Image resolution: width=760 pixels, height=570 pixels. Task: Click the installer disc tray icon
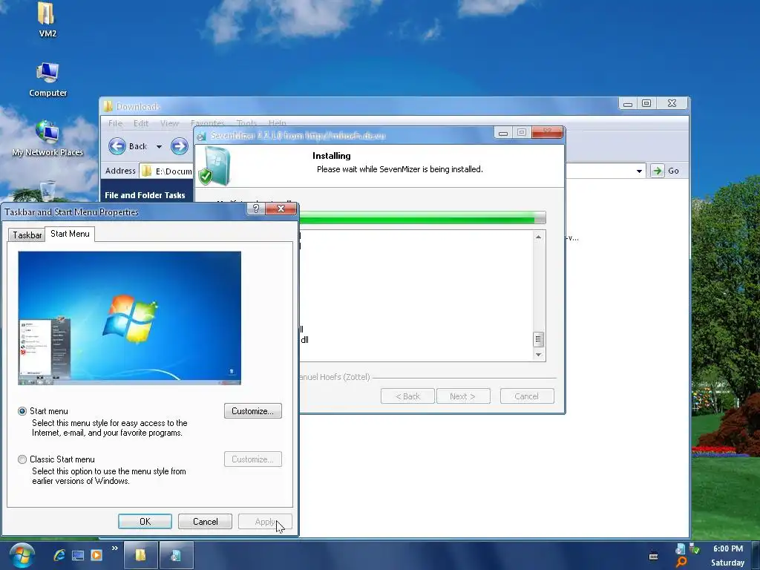click(x=680, y=548)
